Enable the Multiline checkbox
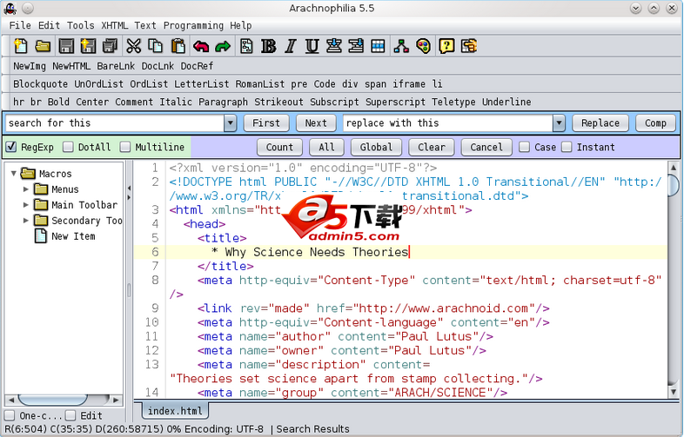 coord(125,147)
